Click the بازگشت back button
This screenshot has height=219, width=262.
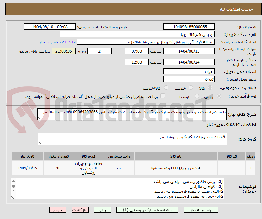(80, 210)
